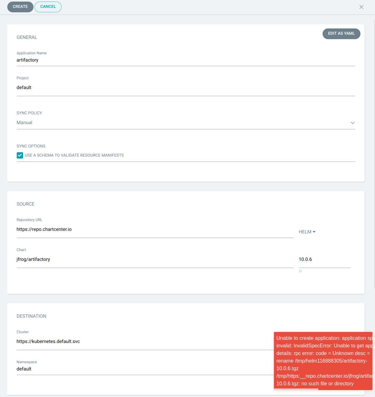Close the application form with the X icon

coord(361,7)
